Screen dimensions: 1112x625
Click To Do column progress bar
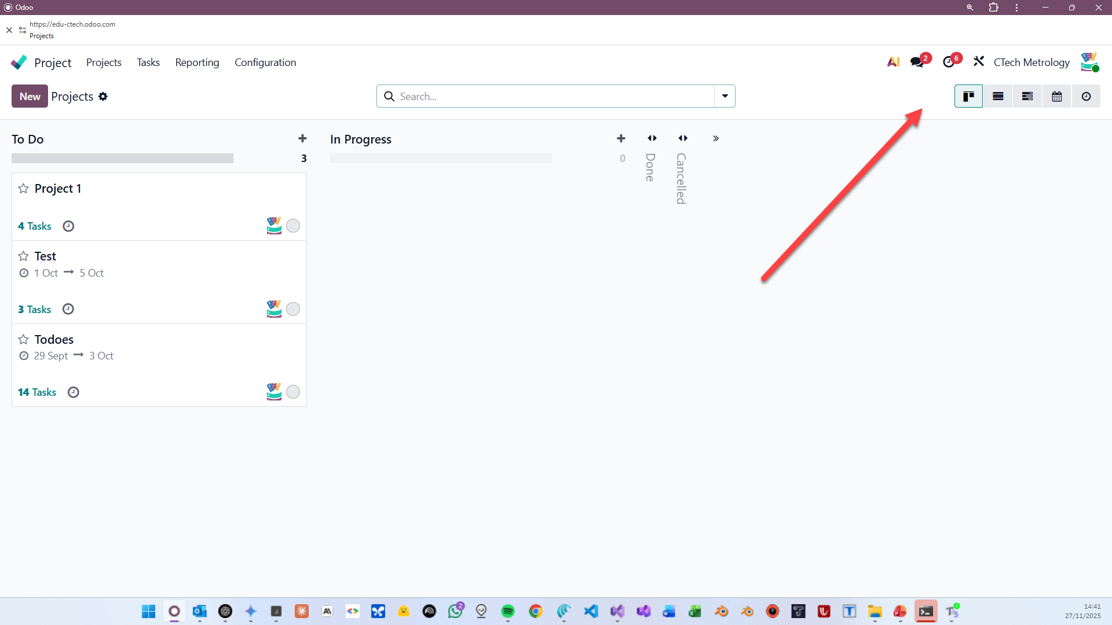click(x=122, y=159)
